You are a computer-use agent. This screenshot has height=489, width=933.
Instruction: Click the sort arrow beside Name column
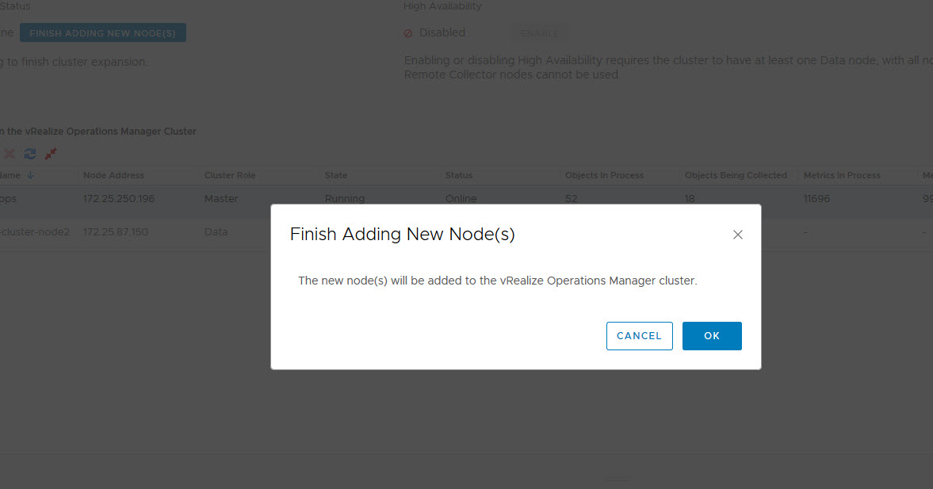click(x=30, y=175)
